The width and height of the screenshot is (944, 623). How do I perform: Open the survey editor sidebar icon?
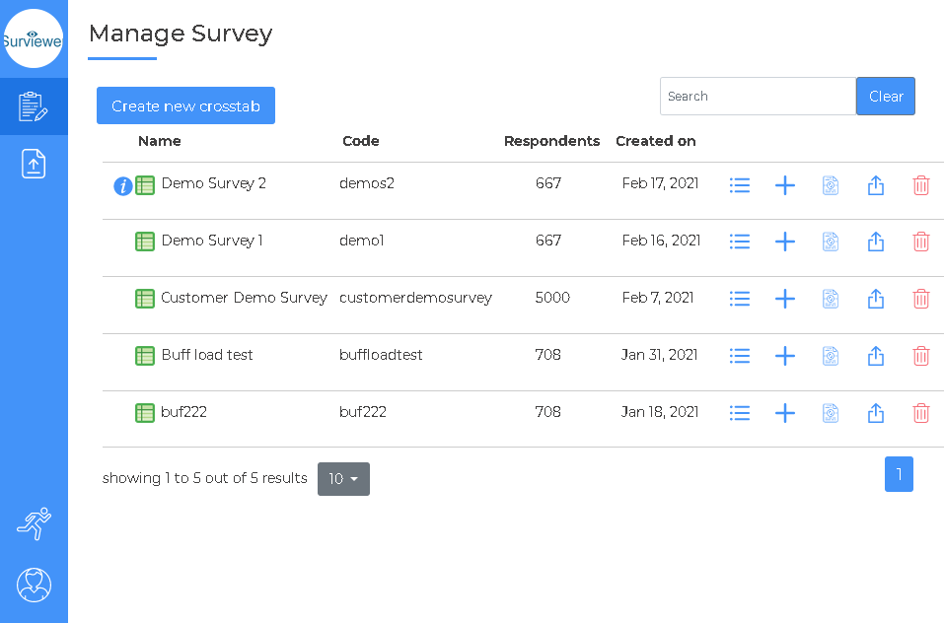pyautogui.click(x=34, y=106)
